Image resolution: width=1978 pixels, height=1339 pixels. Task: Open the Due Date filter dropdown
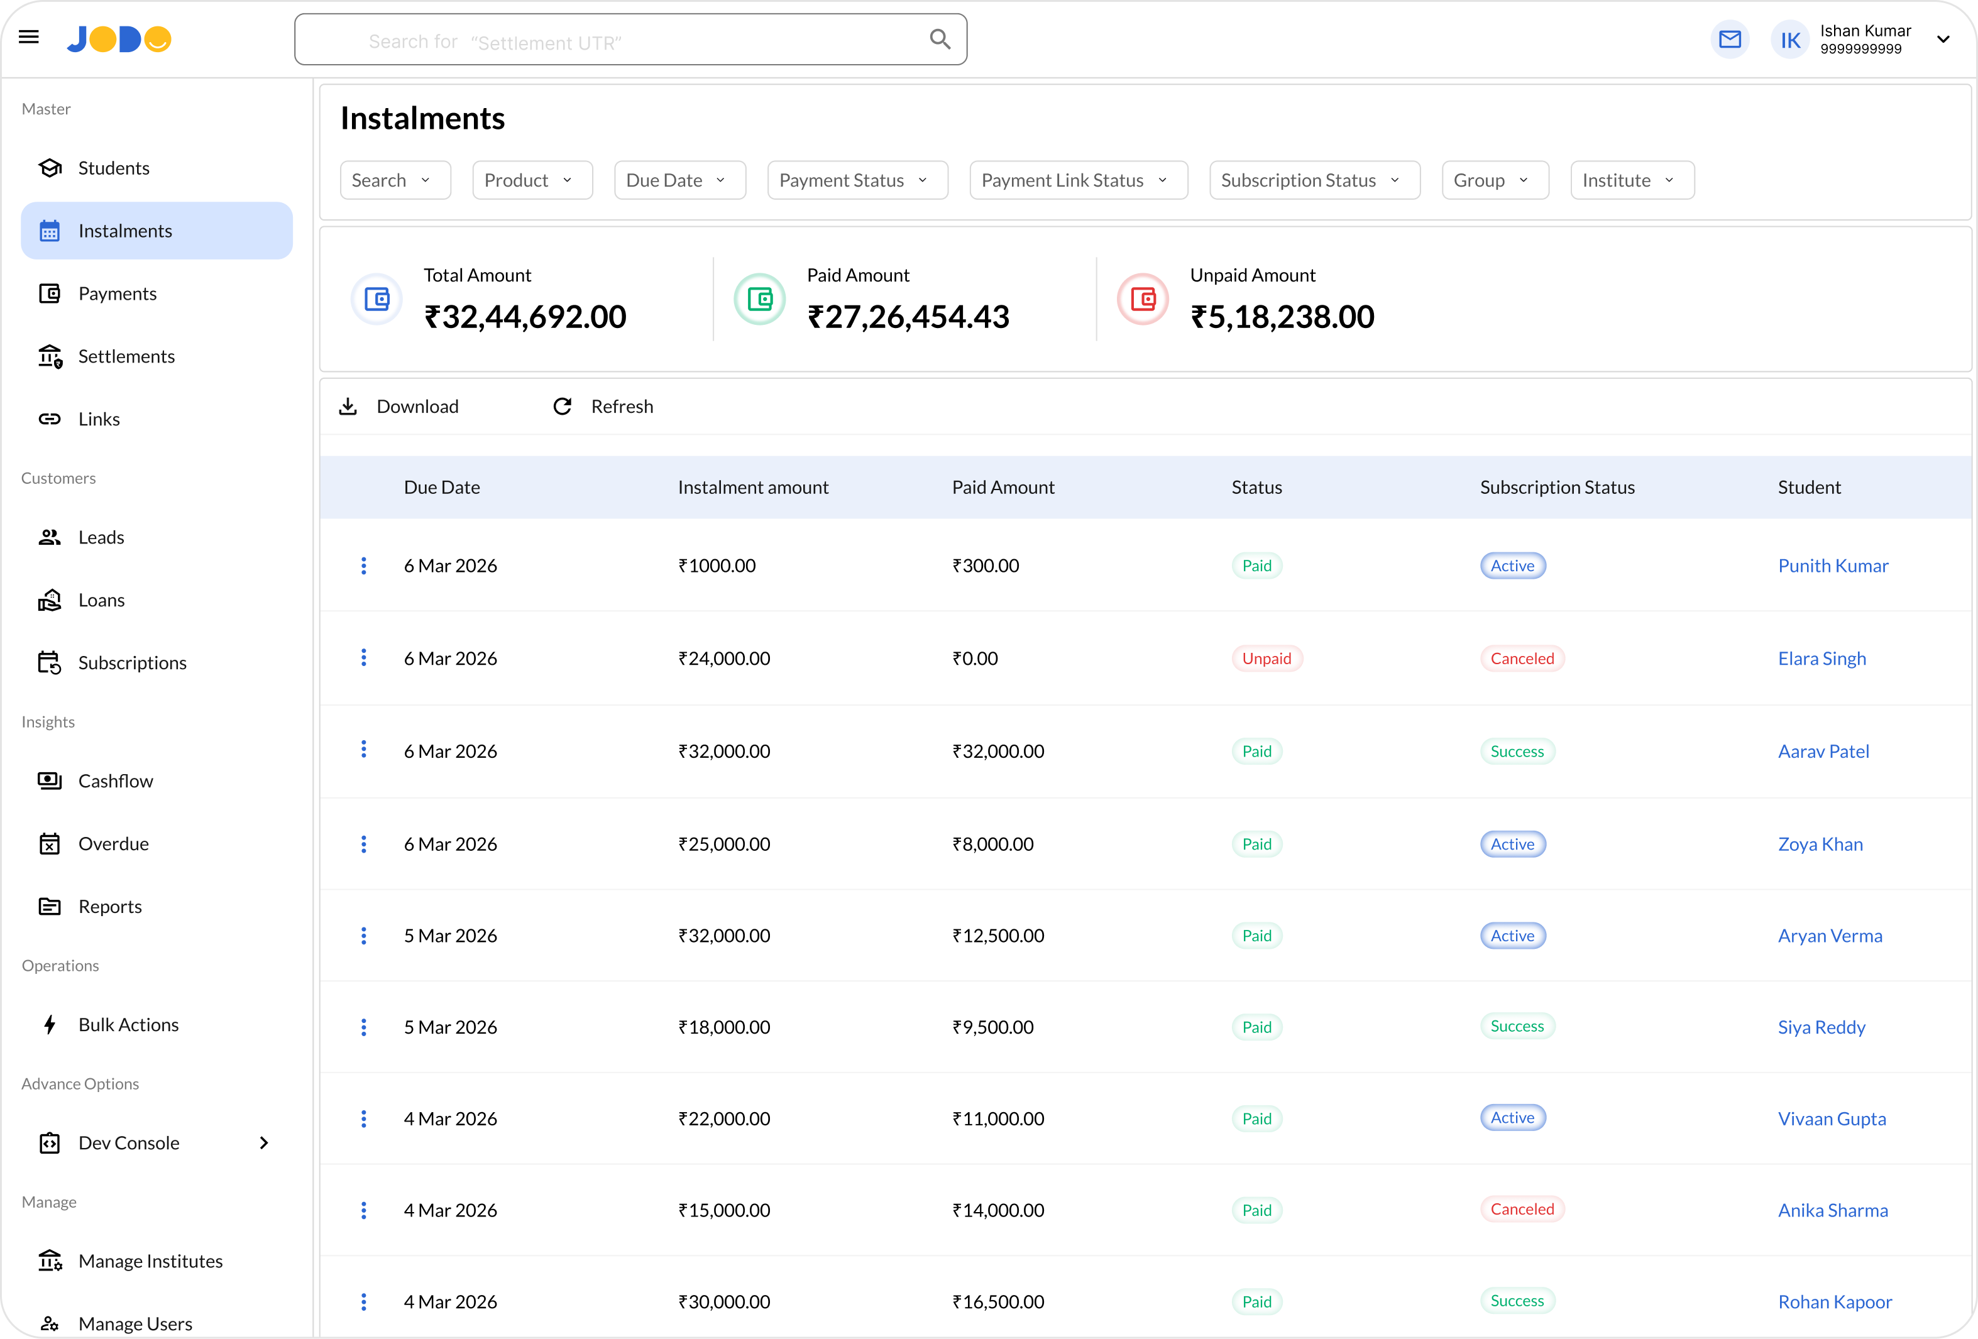click(680, 180)
